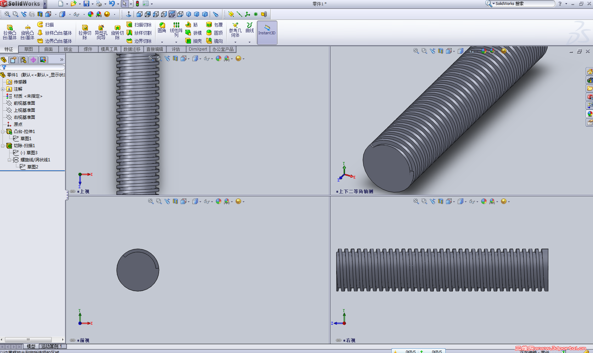Click the New document icon
This screenshot has height=353, width=593.
pos(61,4)
